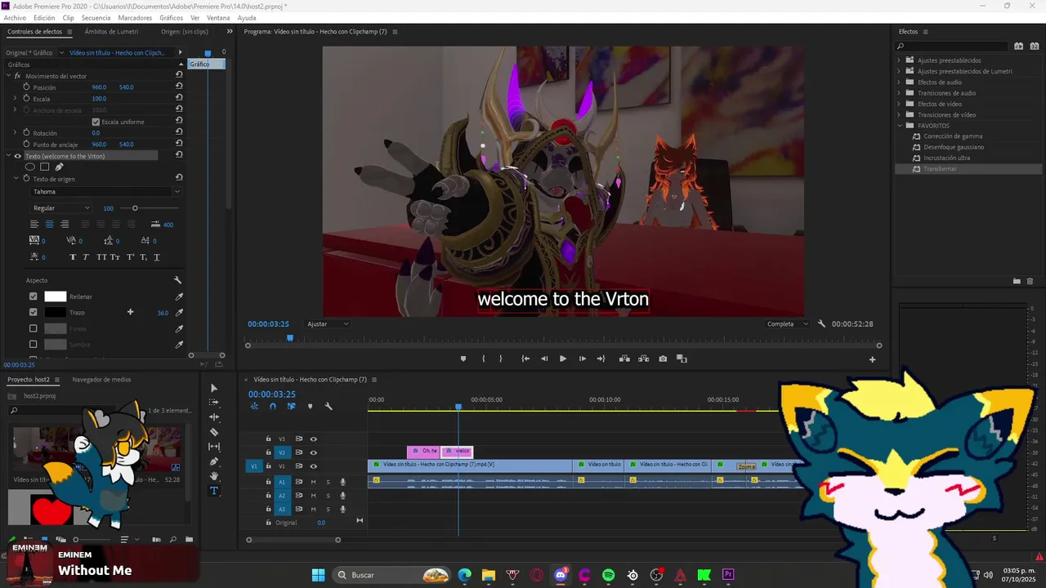This screenshot has width=1046, height=588.
Task: Select the Type tool
Action: [x=214, y=491]
